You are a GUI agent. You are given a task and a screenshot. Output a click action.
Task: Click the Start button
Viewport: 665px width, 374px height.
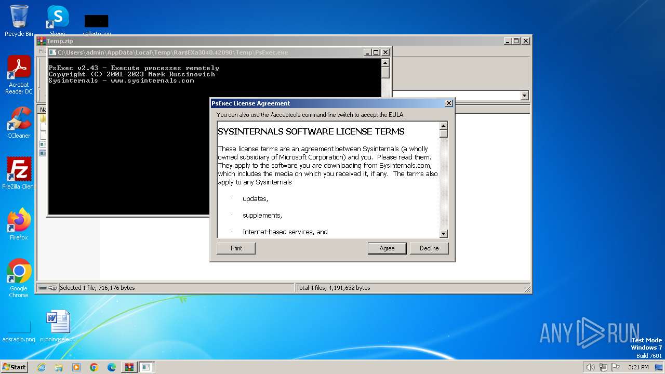[14, 367]
